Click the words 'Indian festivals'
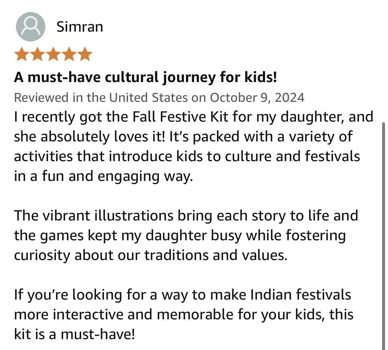 (x=300, y=295)
